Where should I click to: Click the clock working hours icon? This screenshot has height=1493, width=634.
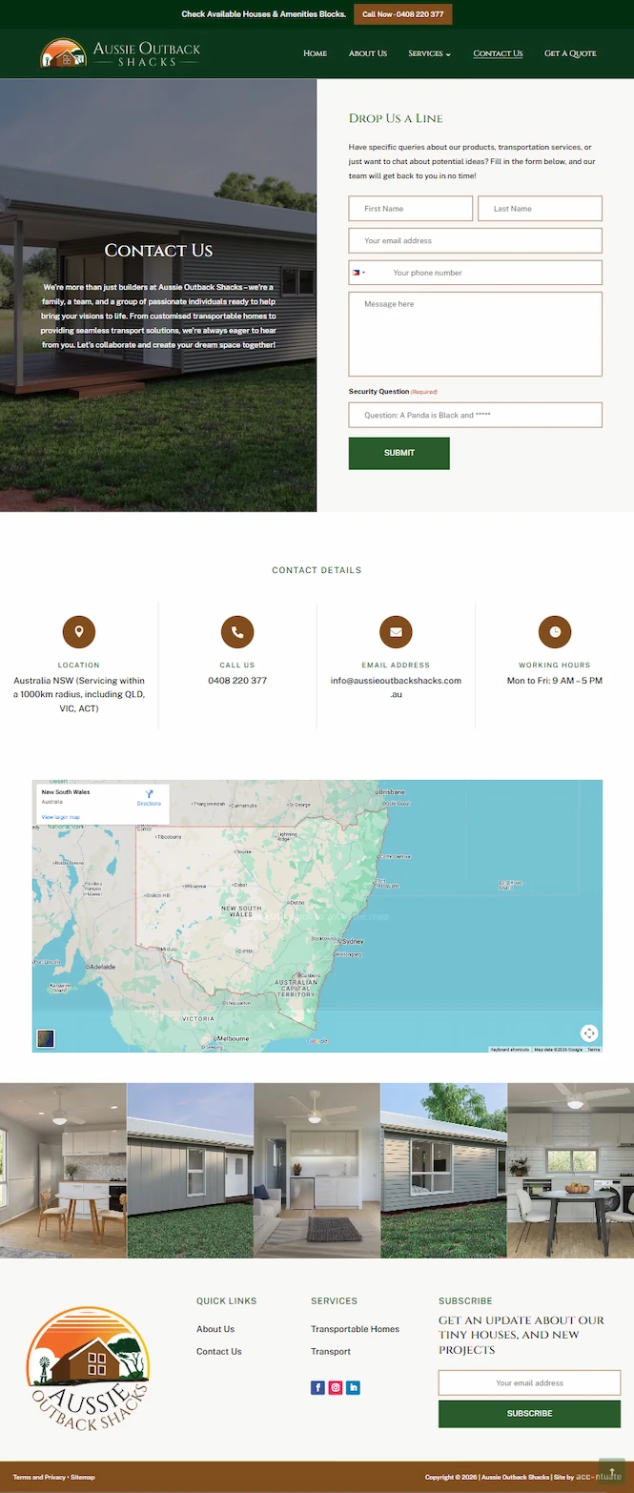point(555,631)
